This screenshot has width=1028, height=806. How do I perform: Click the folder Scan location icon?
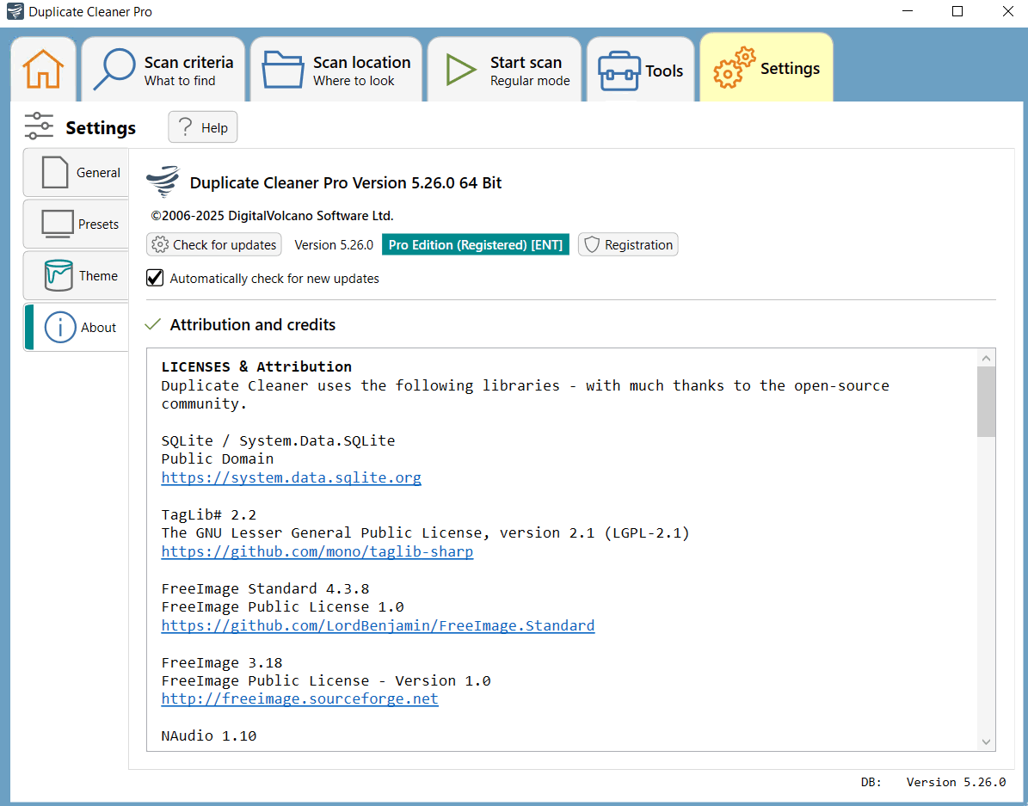283,70
